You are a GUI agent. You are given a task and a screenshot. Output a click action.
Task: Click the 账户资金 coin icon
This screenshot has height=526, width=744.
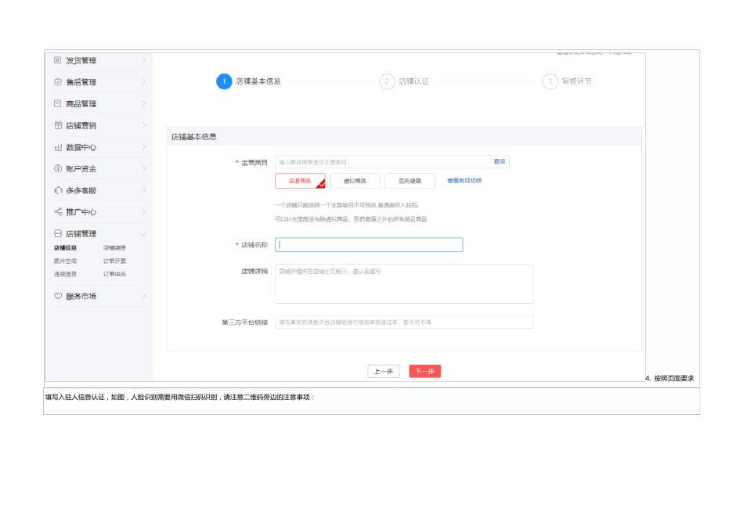pos(58,168)
